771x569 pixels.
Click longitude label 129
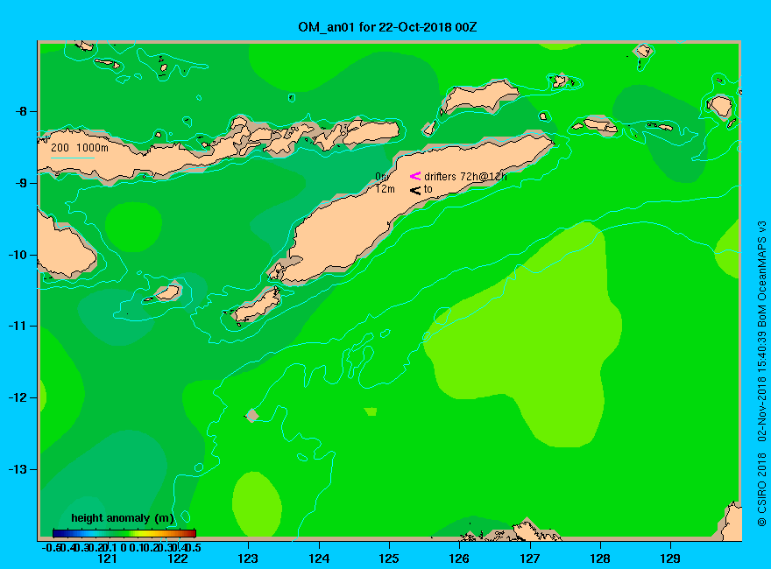pyautogui.click(x=671, y=558)
